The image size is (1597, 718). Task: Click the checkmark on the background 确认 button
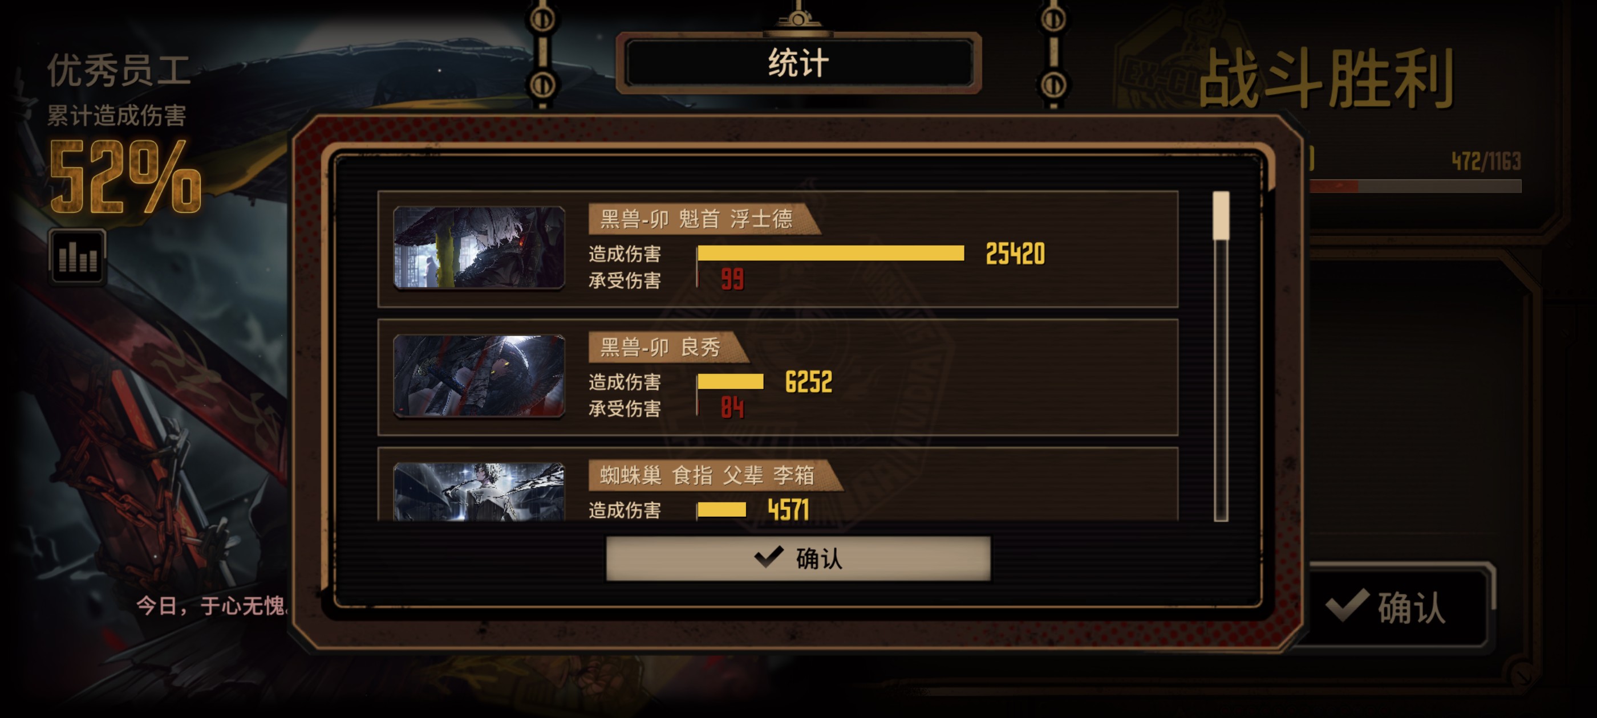click(1347, 605)
